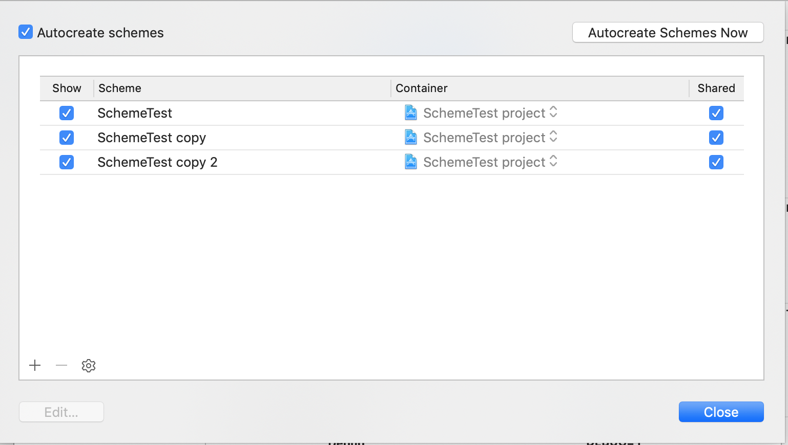The height and width of the screenshot is (445, 788).
Task: Open the gear actions menu
Action: [89, 365]
